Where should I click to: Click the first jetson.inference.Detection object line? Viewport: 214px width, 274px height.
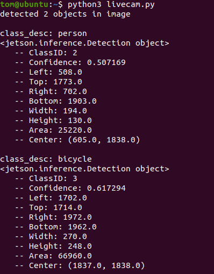pos(84,44)
